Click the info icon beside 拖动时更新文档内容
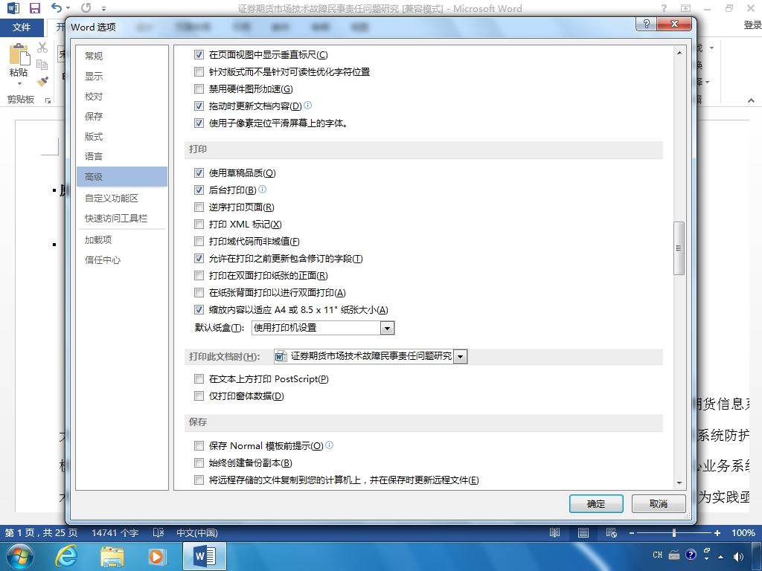 (x=307, y=105)
